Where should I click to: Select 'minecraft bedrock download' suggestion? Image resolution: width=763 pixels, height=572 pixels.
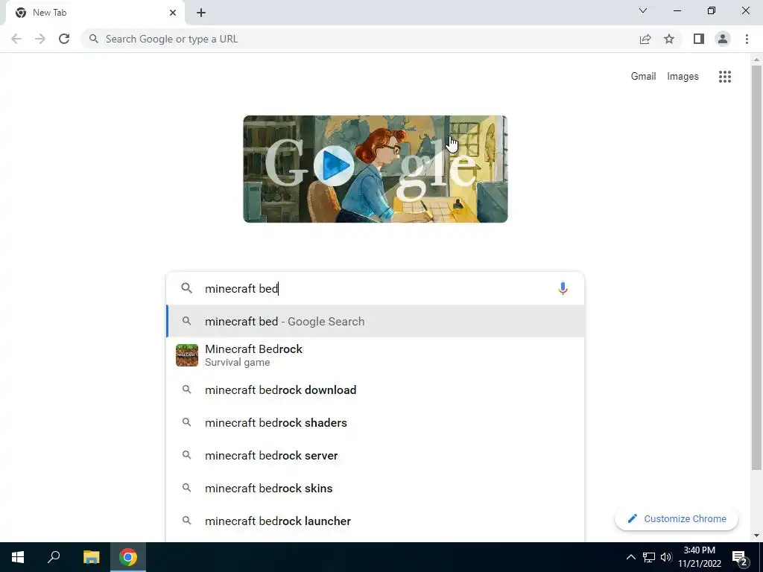pos(376,390)
